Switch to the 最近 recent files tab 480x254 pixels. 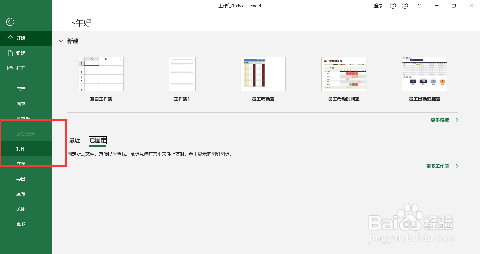click(x=74, y=140)
